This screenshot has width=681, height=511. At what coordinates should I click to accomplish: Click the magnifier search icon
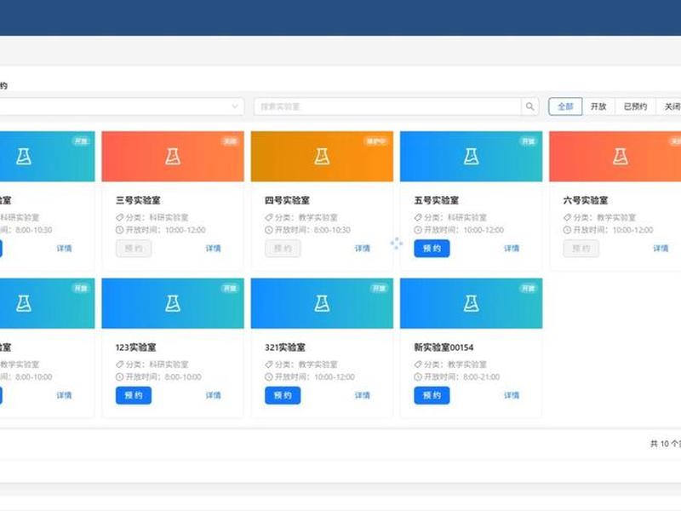[x=529, y=106]
